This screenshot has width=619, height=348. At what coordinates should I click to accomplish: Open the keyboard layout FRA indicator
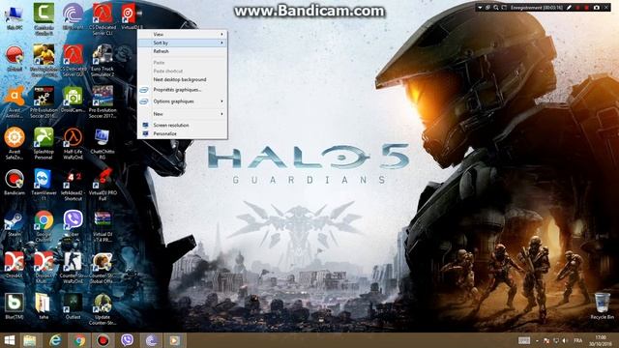coord(578,340)
